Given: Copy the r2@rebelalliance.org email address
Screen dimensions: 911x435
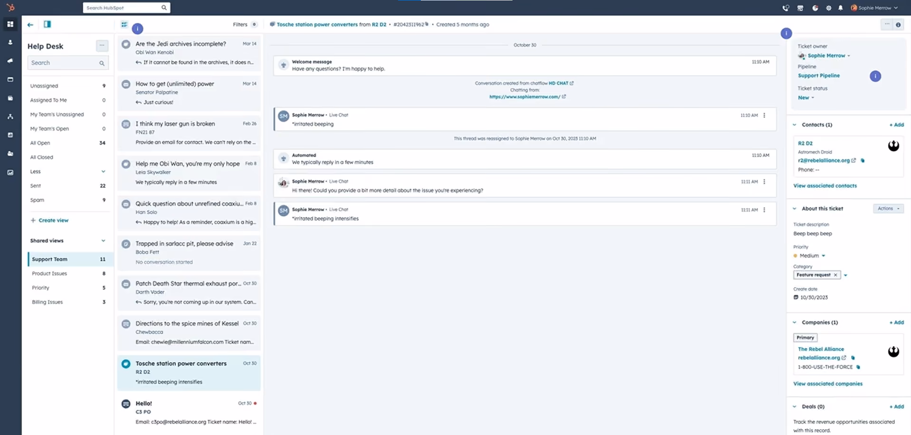Looking at the screenshot, I should [863, 161].
